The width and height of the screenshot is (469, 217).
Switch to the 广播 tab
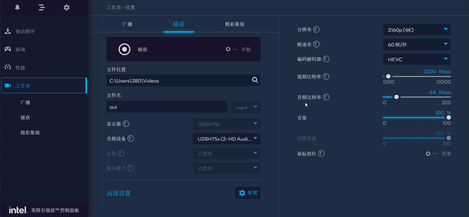(127, 24)
